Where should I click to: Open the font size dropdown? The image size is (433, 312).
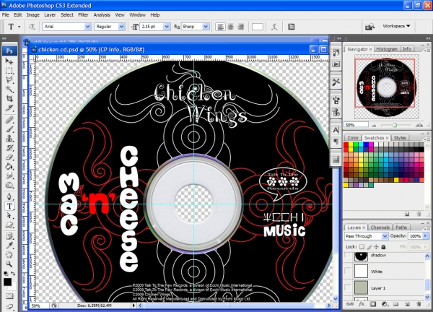[167, 27]
